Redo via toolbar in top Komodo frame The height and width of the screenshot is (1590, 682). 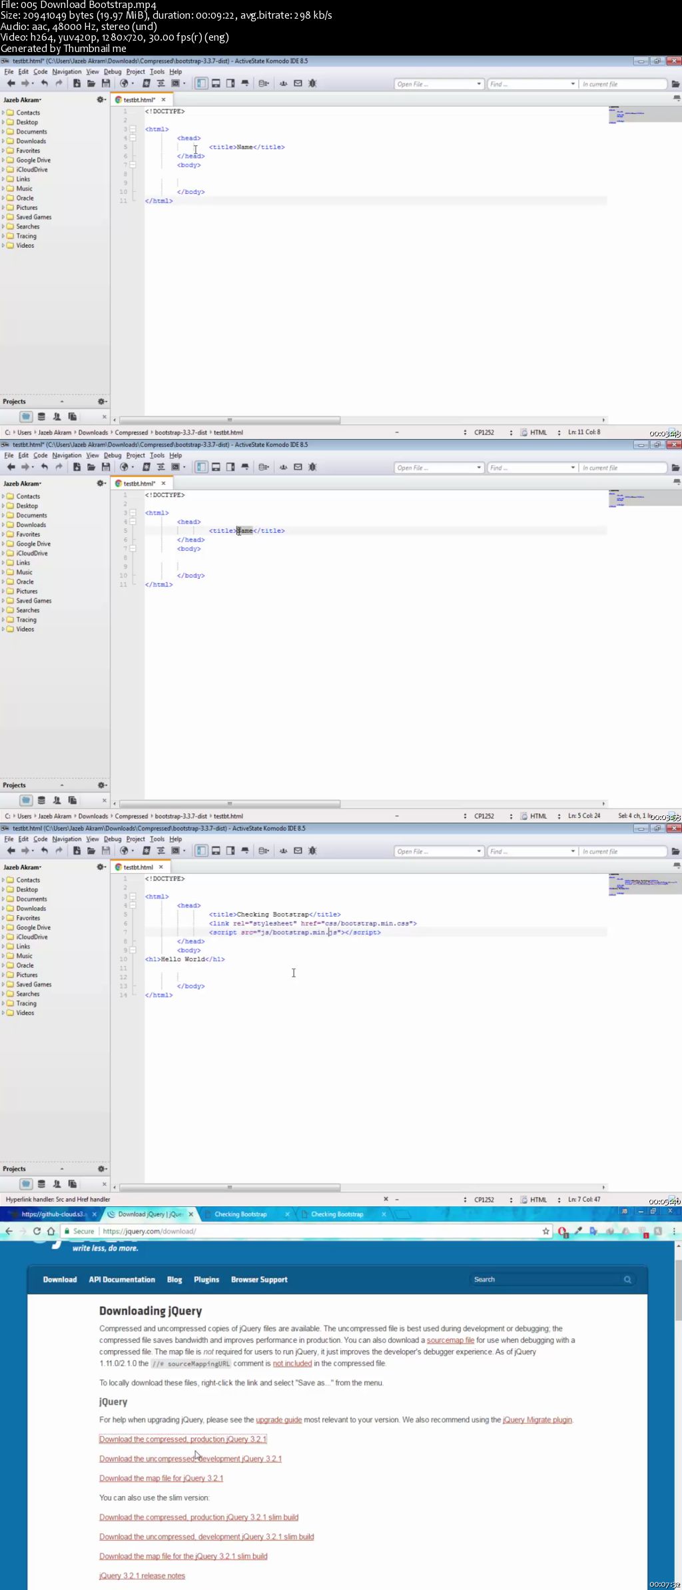pos(59,83)
